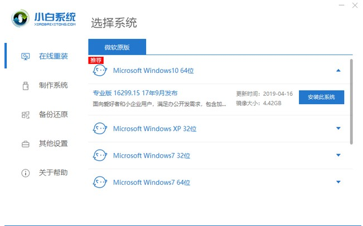Click the 在线重装 monitor icon in sidebar
The height and width of the screenshot is (226, 363).
click(25, 56)
